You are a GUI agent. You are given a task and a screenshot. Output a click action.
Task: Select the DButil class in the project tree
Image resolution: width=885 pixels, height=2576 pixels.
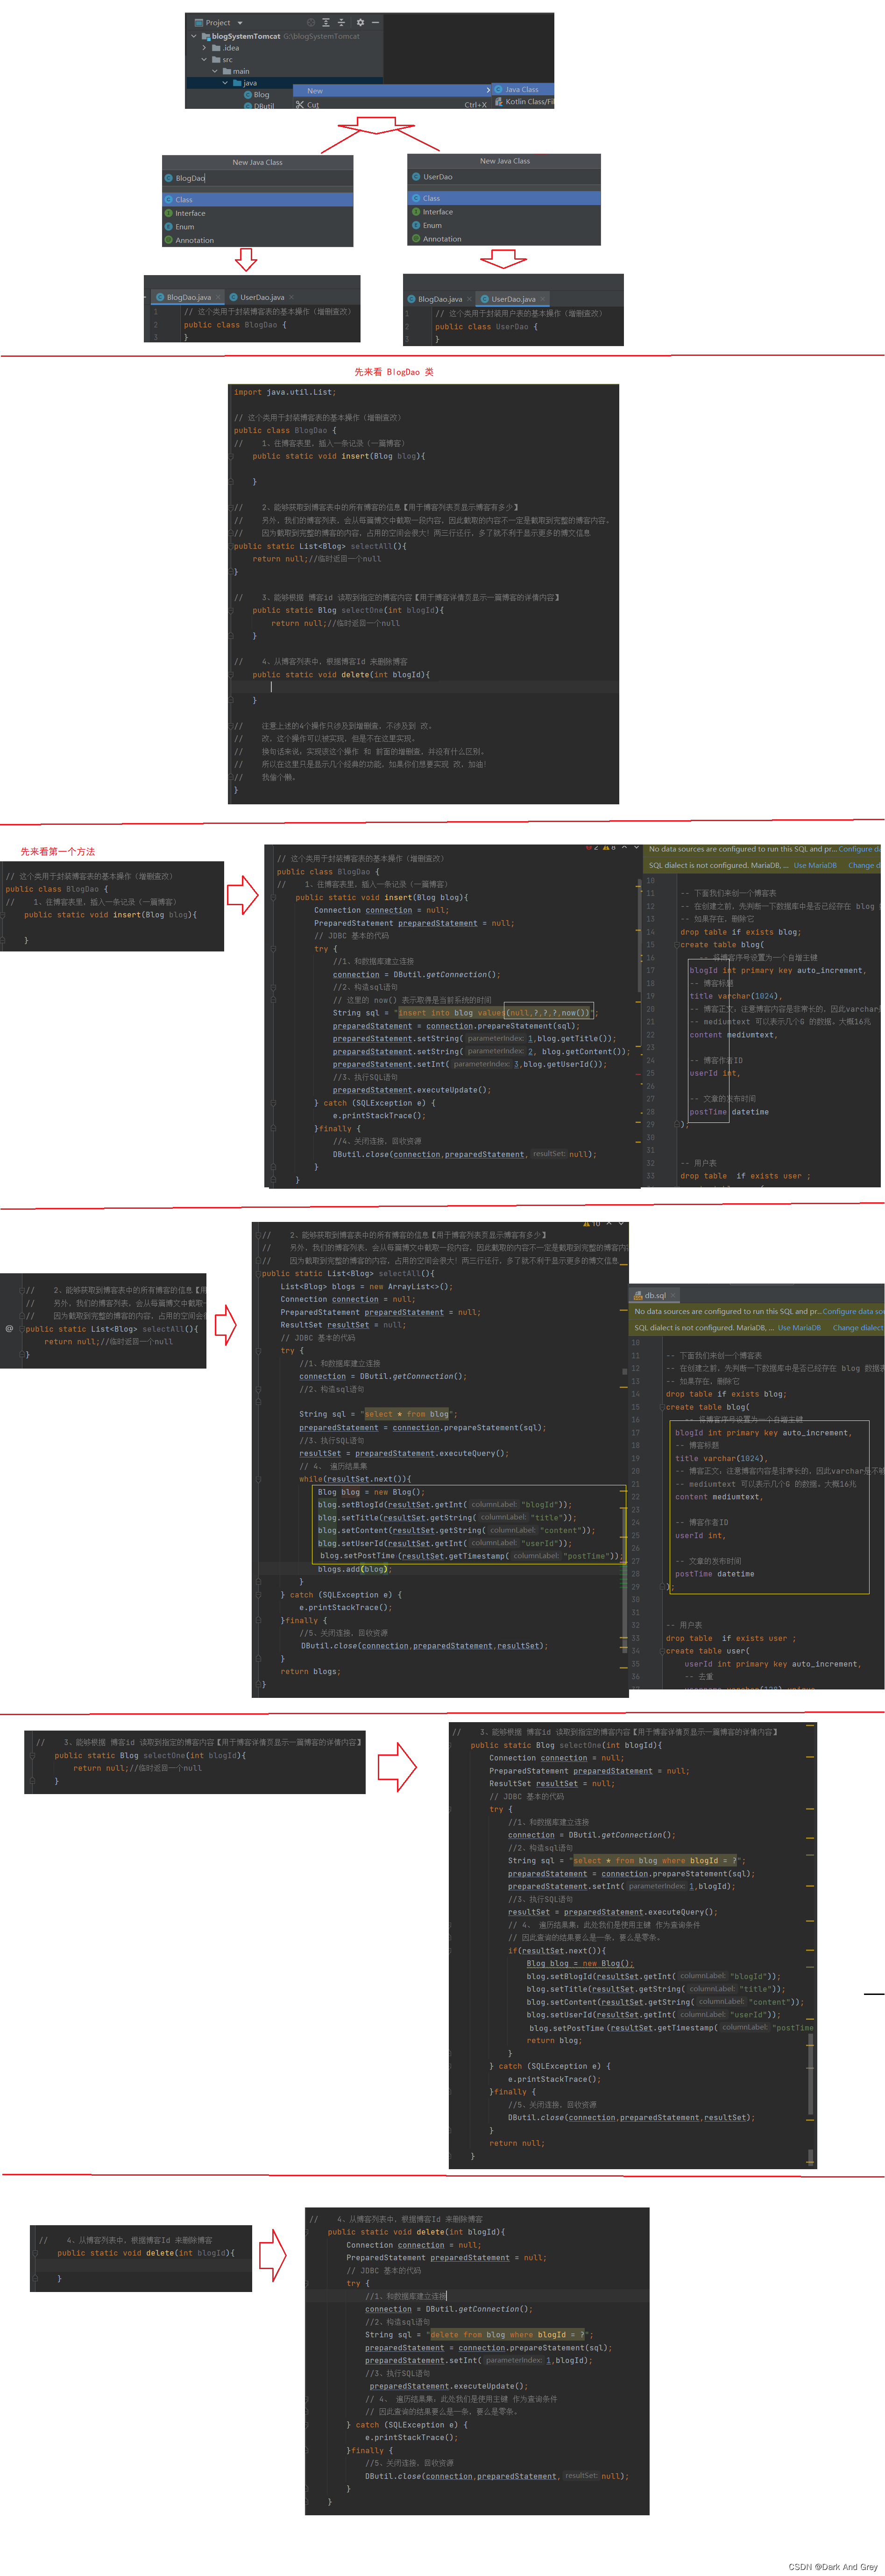click(x=260, y=105)
